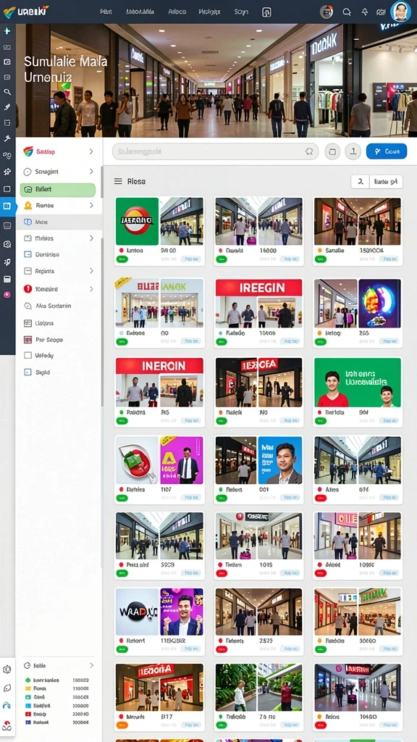
Task: Expand the Repints sidebar chevron
Action: [x=91, y=271]
